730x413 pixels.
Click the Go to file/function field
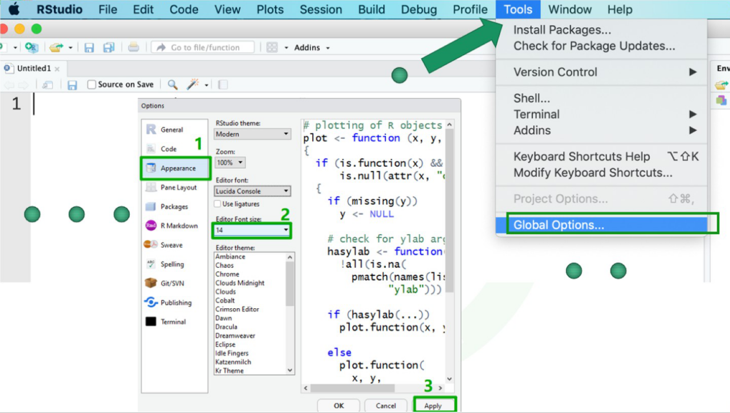(203, 48)
